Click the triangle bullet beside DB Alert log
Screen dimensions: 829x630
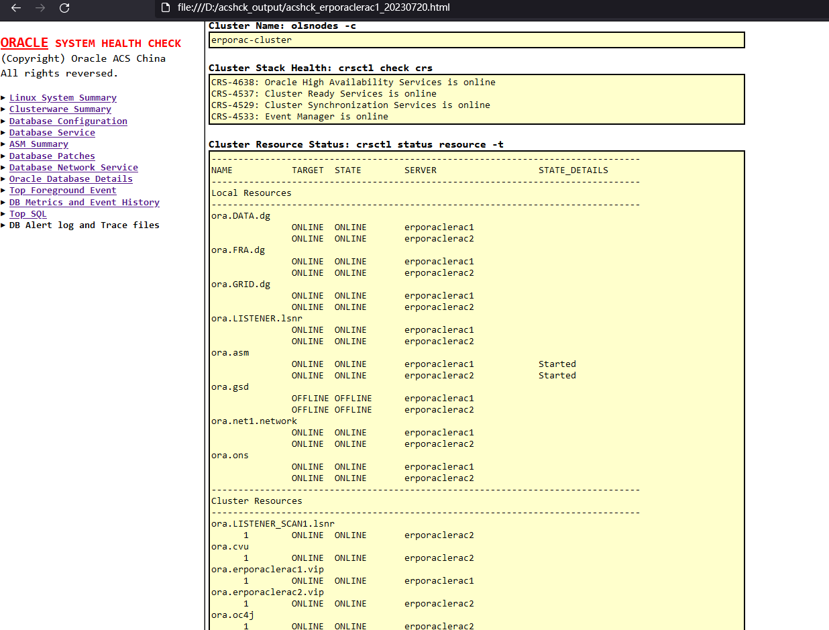3,225
